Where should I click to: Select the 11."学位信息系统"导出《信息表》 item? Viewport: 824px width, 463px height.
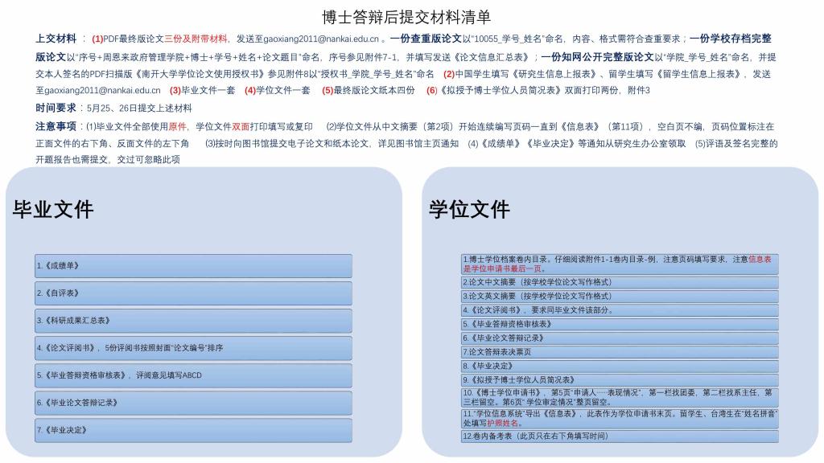pos(619,418)
